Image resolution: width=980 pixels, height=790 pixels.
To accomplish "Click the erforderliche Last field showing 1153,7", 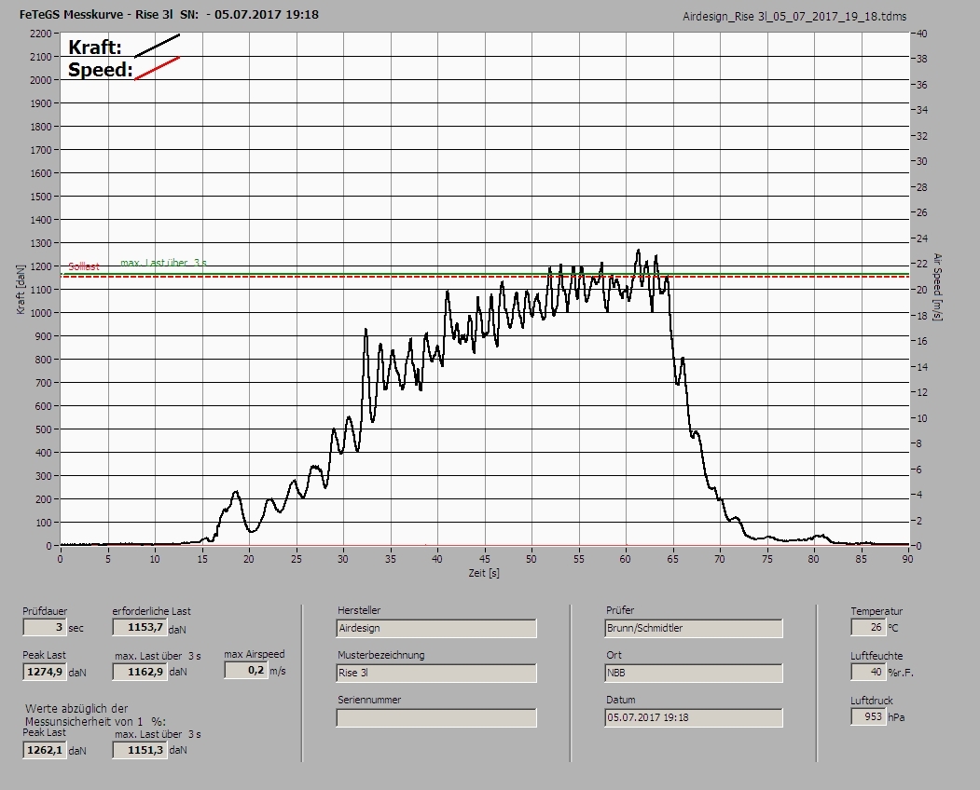I will click(x=139, y=627).
